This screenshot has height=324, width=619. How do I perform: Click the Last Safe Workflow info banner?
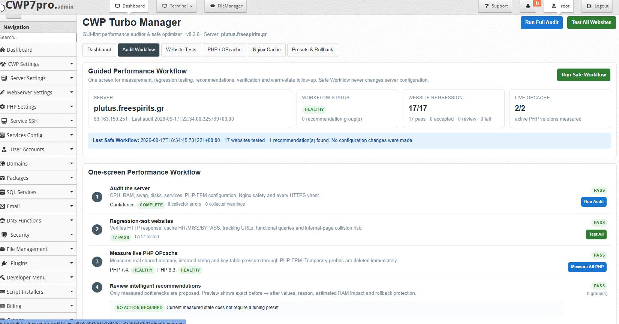tap(349, 140)
